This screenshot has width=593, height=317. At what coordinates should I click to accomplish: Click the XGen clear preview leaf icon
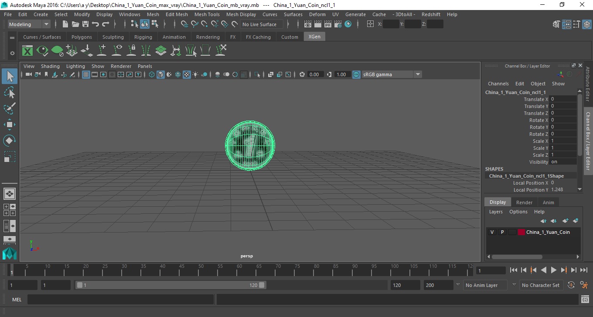coord(57,51)
